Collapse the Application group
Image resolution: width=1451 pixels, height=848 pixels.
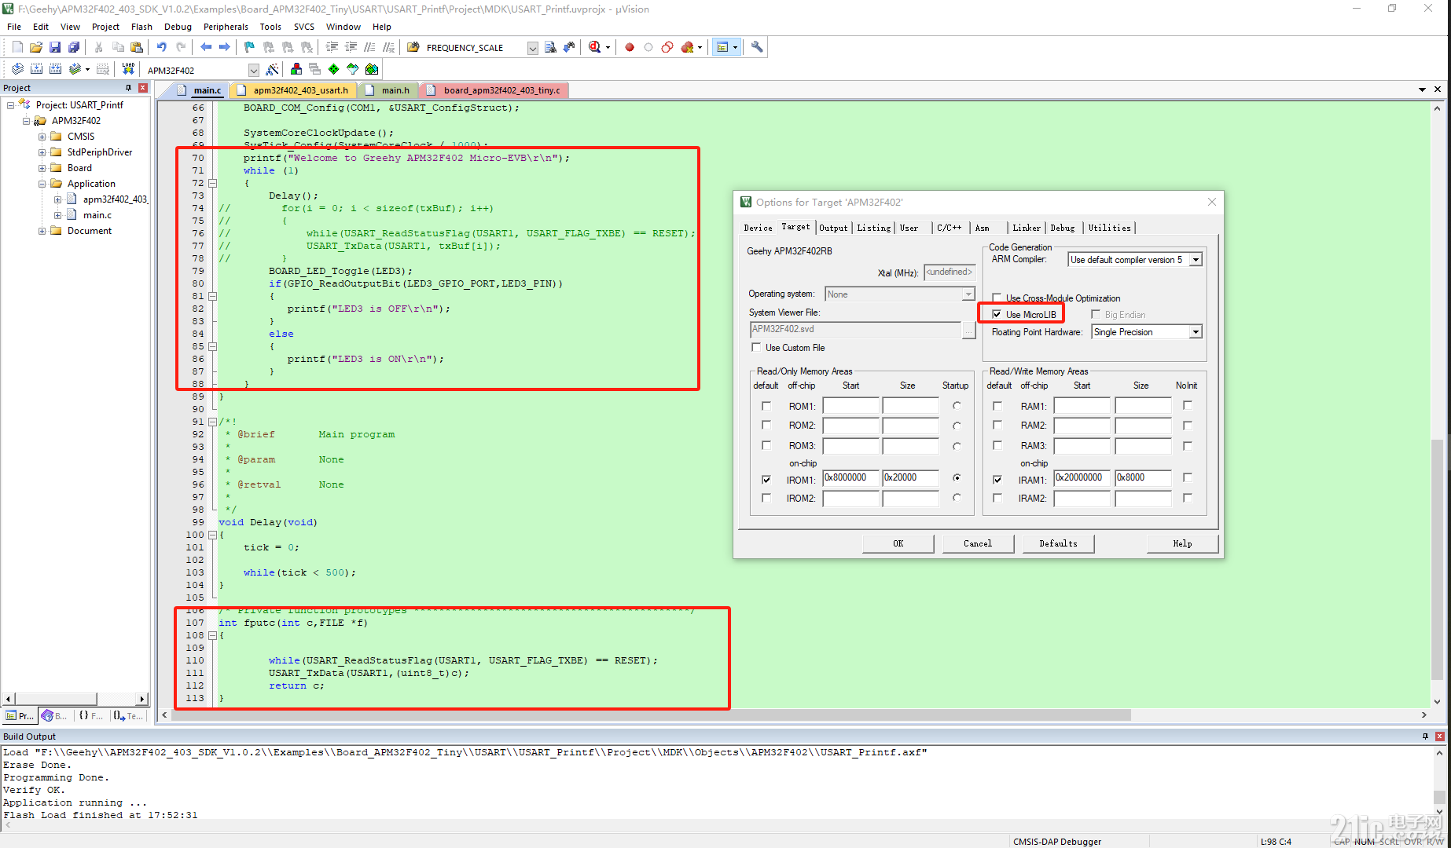[42, 184]
